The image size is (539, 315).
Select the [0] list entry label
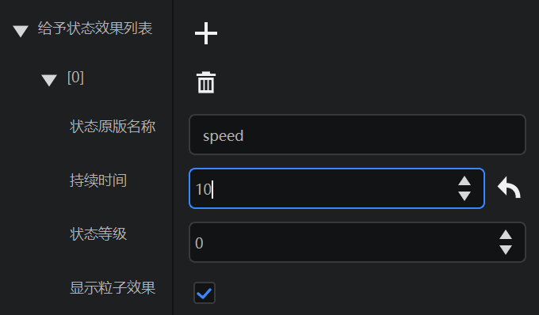[75, 78]
